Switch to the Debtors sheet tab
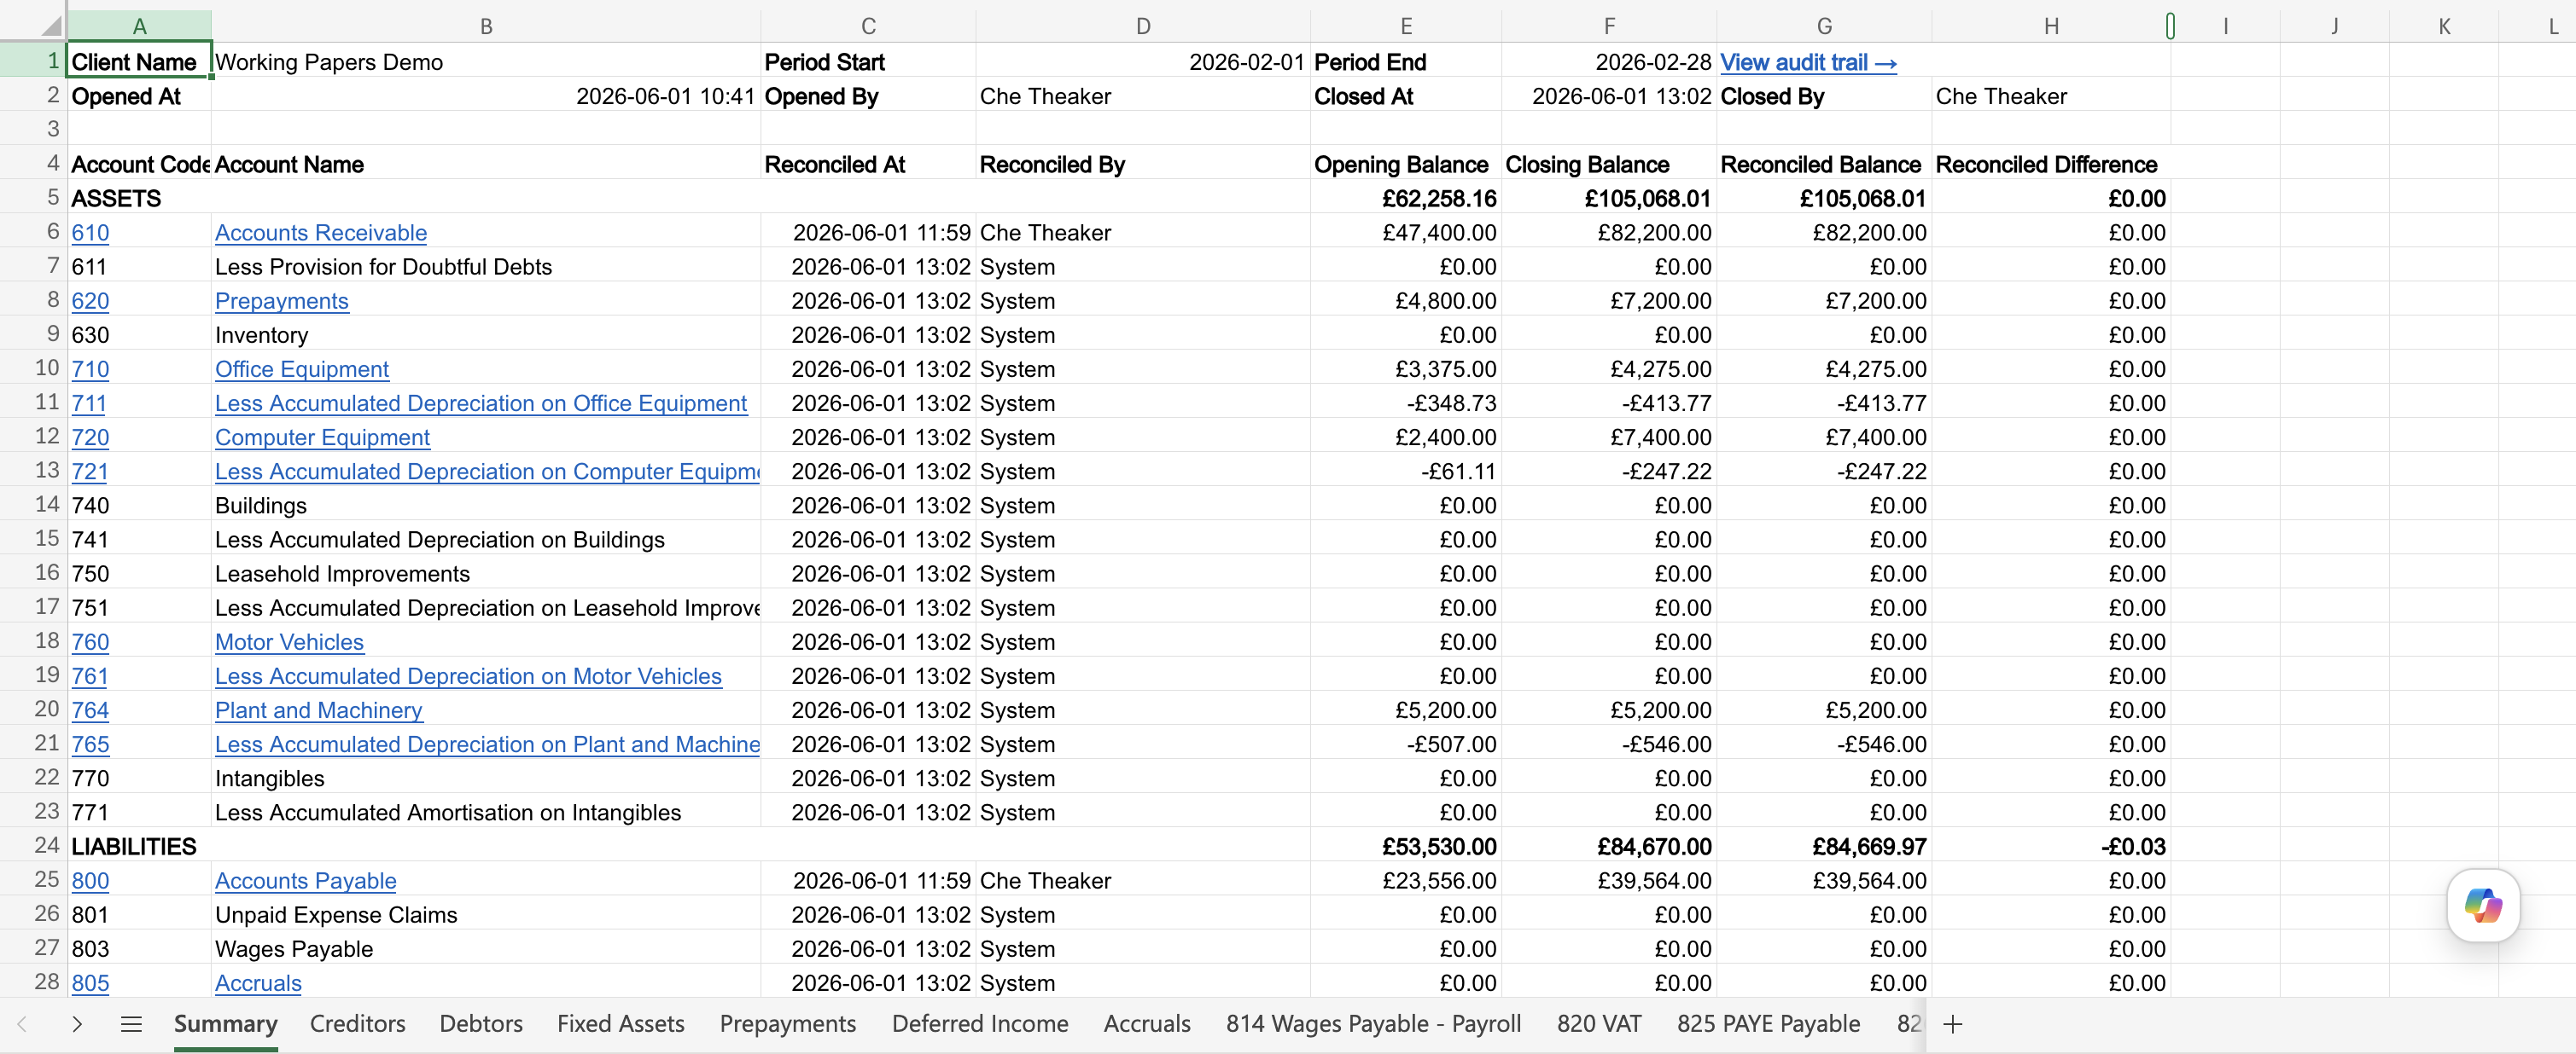The height and width of the screenshot is (1054, 2576). tap(481, 1024)
